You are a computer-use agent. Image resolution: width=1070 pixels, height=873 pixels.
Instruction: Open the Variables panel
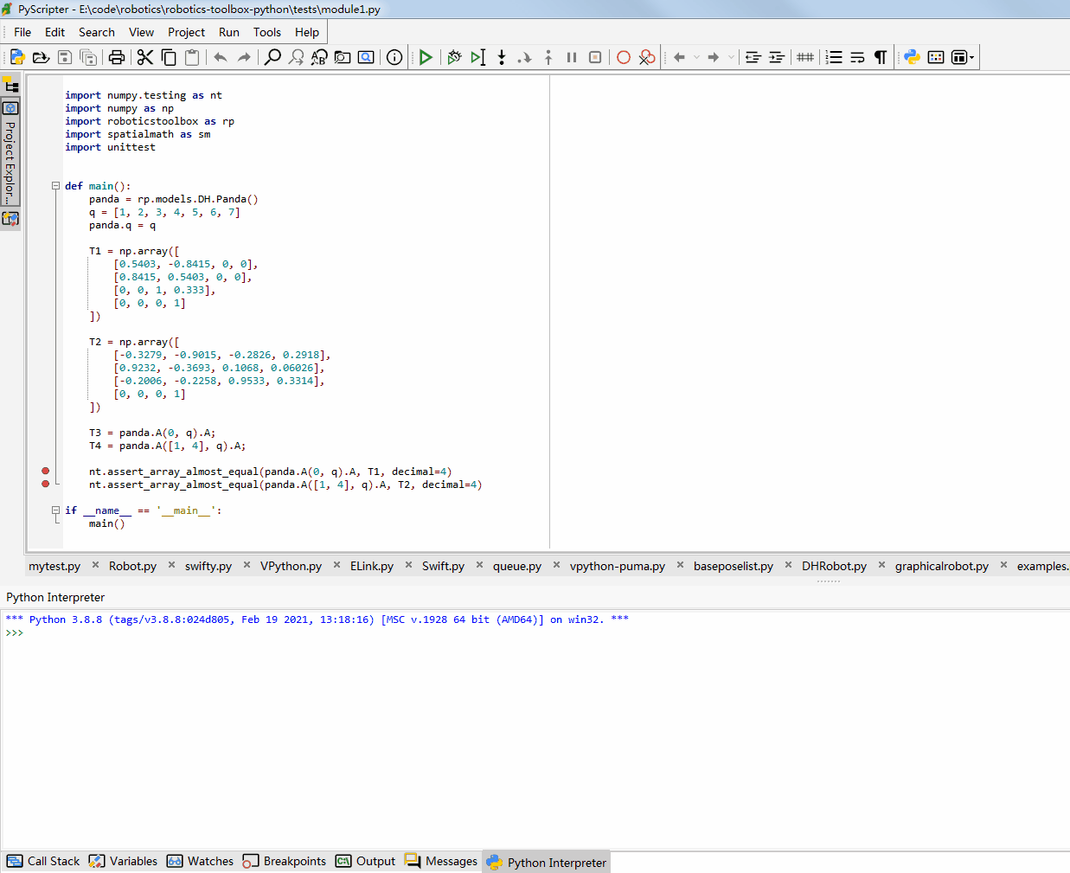(130, 861)
